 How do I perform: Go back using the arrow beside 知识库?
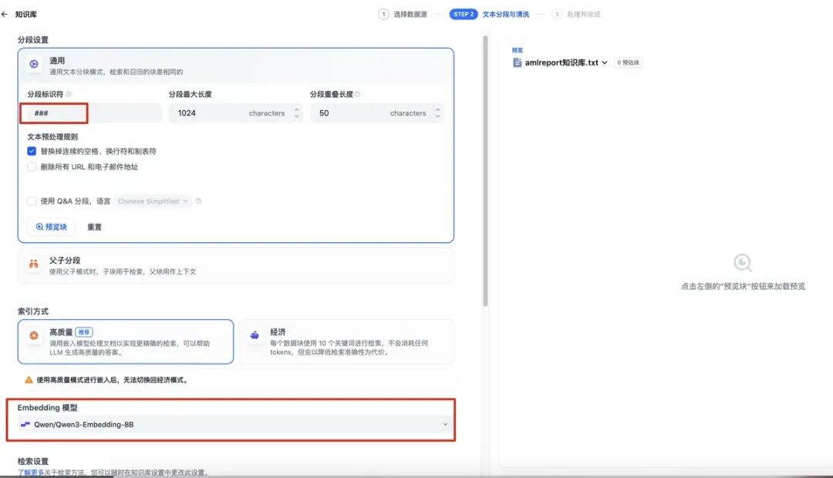[x=5, y=15]
